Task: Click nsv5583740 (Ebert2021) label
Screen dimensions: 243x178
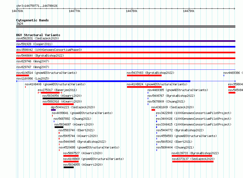Action: click(76, 130)
